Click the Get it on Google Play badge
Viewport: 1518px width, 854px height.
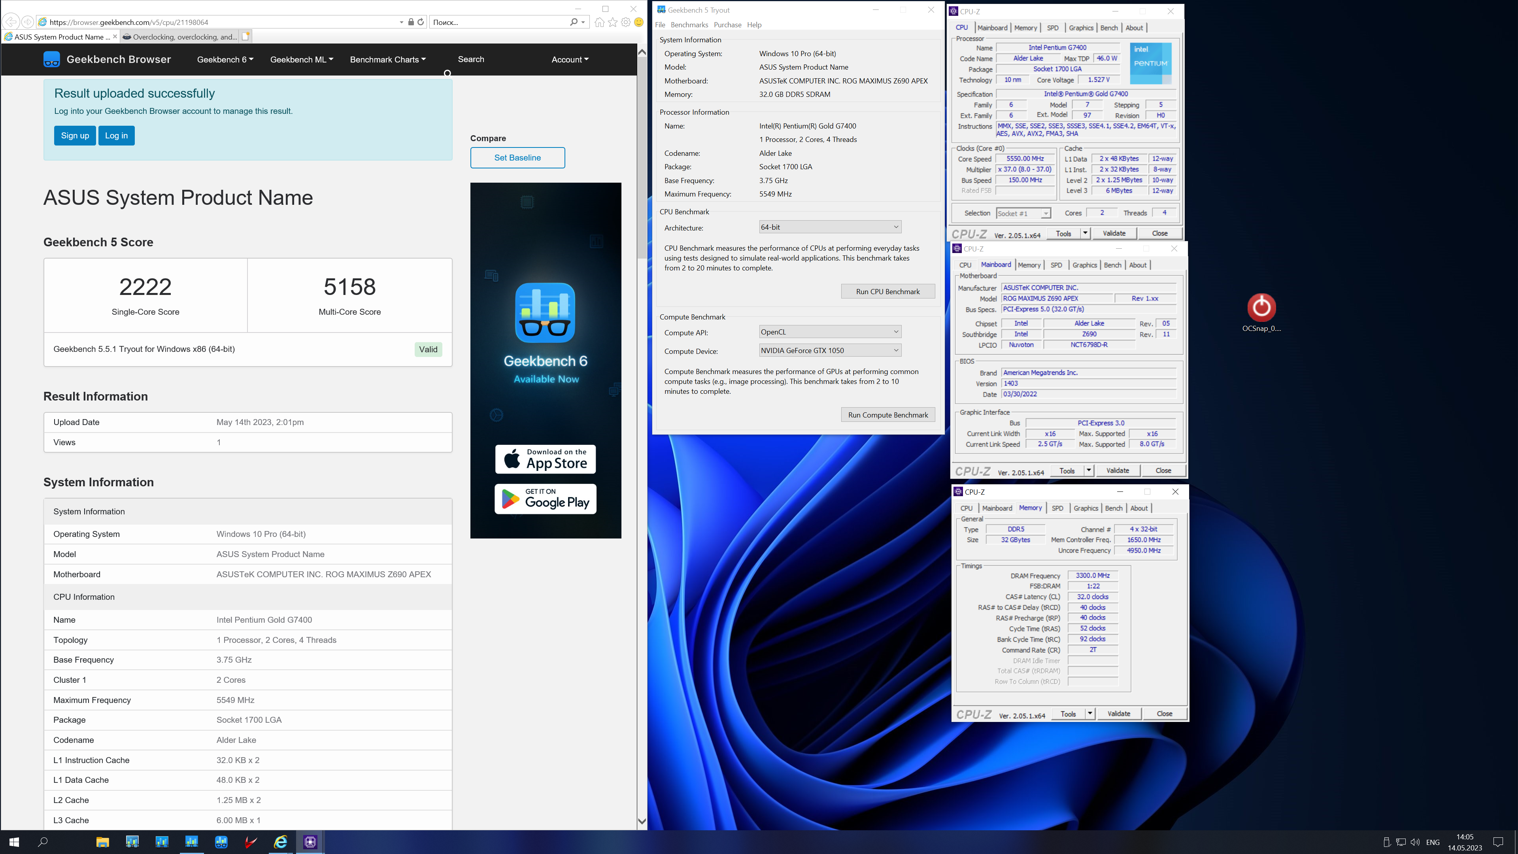(545, 499)
